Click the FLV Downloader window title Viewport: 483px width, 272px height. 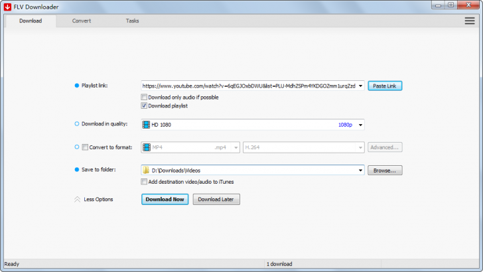(x=36, y=7)
